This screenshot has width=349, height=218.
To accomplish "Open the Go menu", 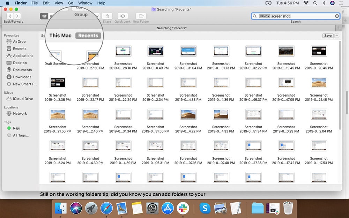I will click(x=70, y=3).
